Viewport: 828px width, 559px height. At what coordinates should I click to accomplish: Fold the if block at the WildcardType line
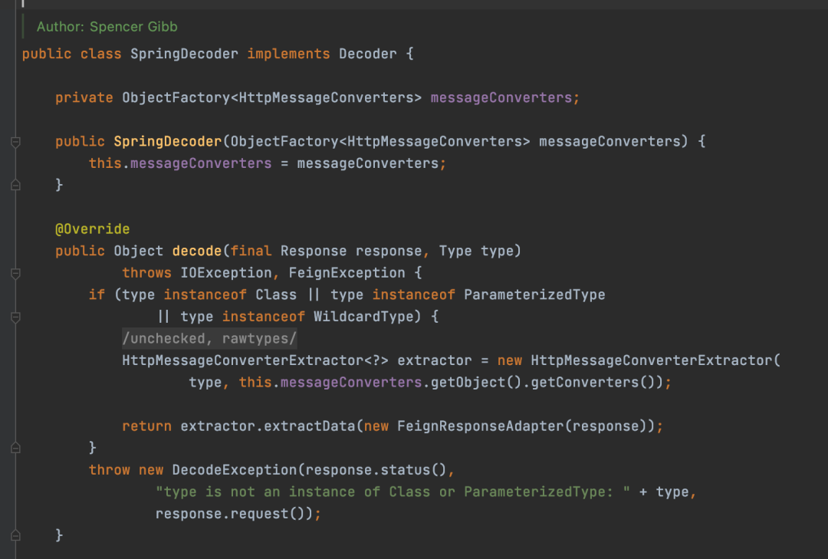click(15, 317)
